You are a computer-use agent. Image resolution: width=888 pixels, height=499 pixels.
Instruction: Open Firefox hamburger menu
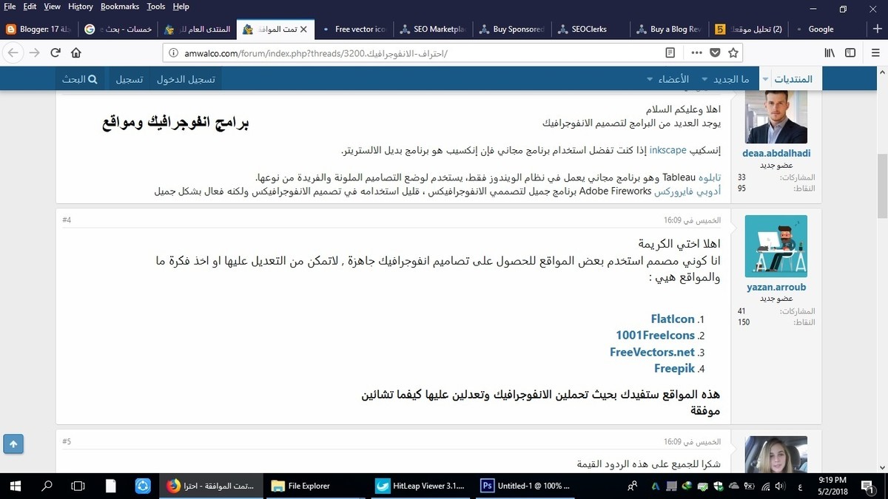point(874,52)
